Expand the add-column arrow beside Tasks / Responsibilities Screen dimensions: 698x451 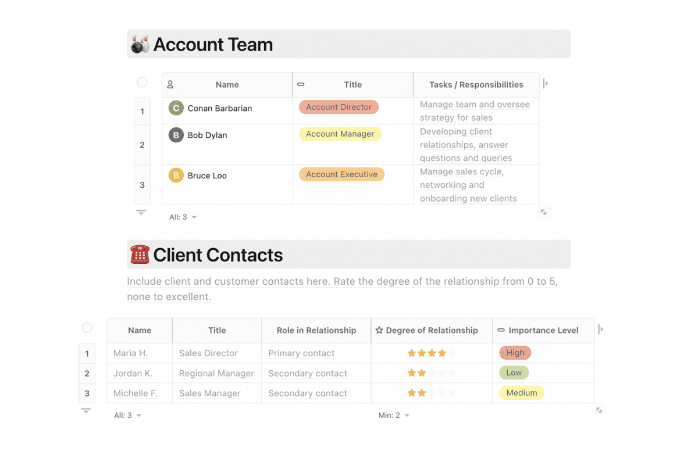[545, 84]
